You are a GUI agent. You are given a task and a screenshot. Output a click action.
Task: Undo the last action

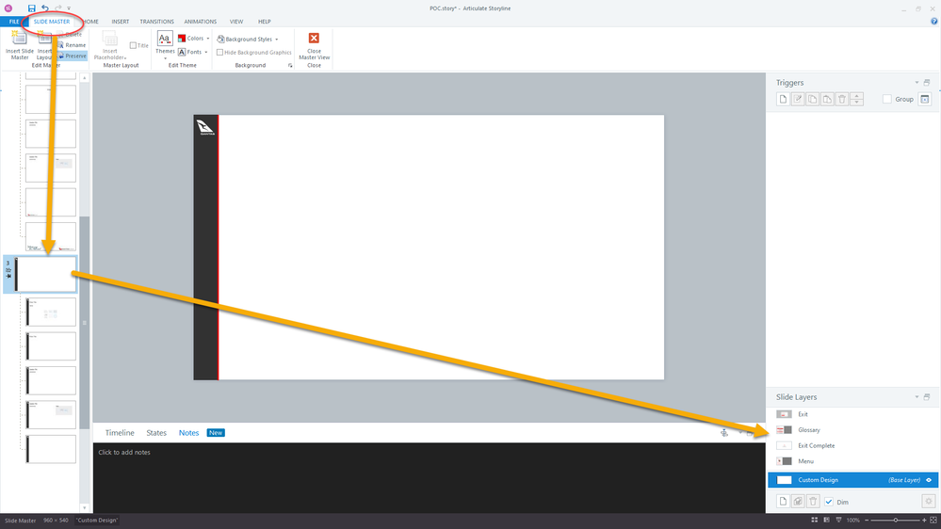coord(45,8)
